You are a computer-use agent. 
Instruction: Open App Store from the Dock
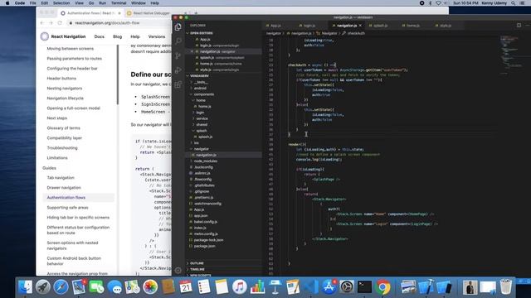pyautogui.click(x=329, y=287)
